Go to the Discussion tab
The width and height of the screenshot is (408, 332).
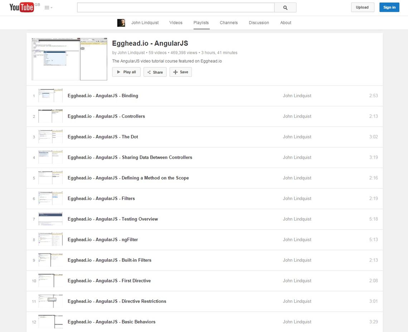[x=259, y=23]
